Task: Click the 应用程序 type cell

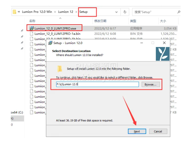Action: pos(136,29)
